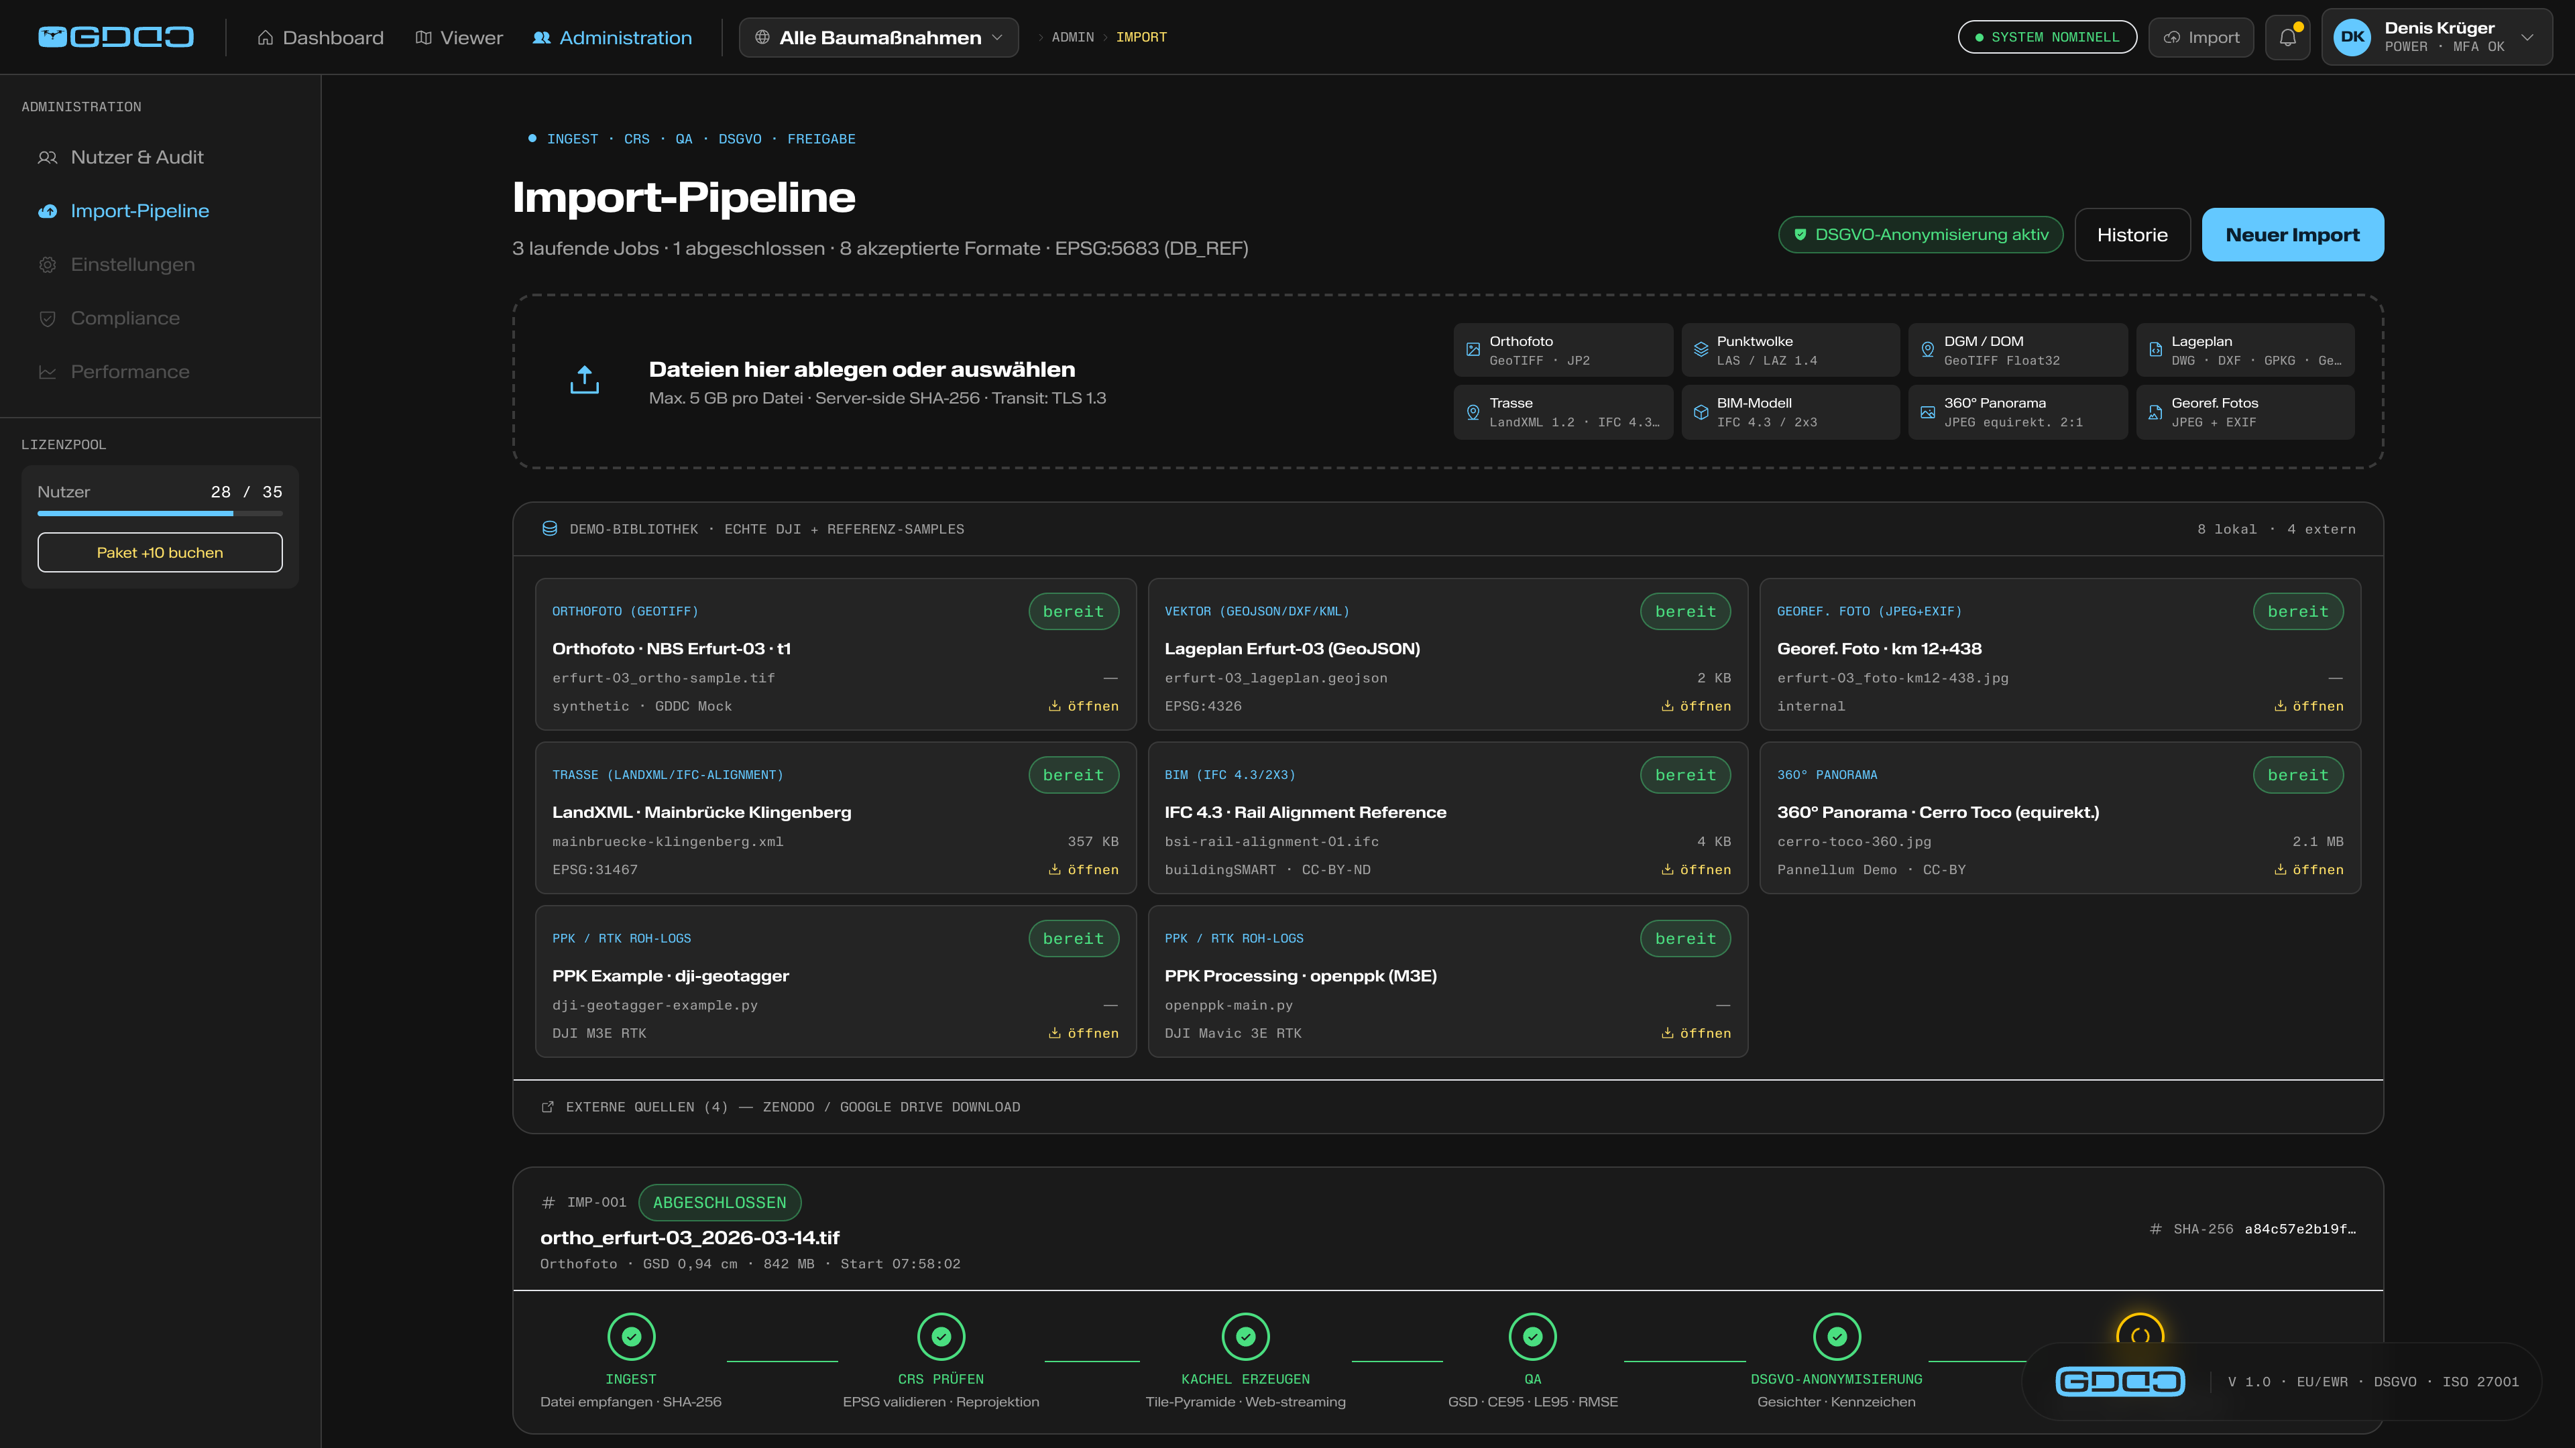Click ADMIN in the breadcrumb
The height and width of the screenshot is (1448, 2575).
tap(1073, 37)
